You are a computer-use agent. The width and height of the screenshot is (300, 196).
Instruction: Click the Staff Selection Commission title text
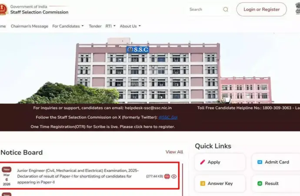(x=39, y=12)
